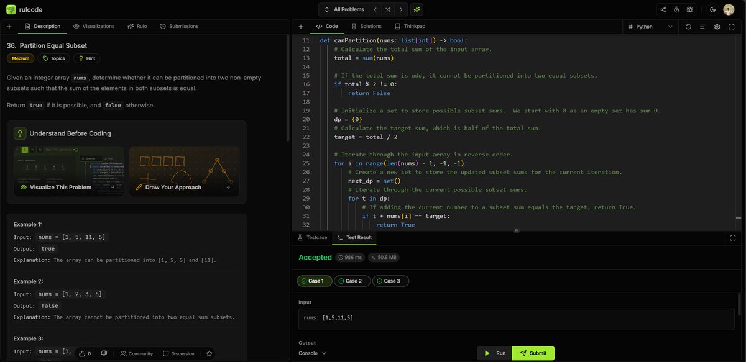This screenshot has height=362, width=746.
Task: Format code with the lines icon
Action: click(702, 27)
